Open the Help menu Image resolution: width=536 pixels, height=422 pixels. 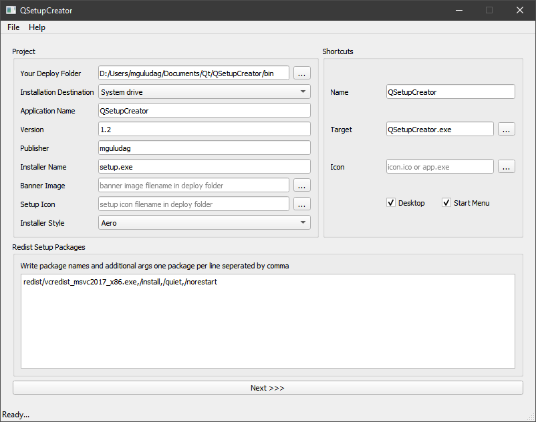(x=37, y=27)
